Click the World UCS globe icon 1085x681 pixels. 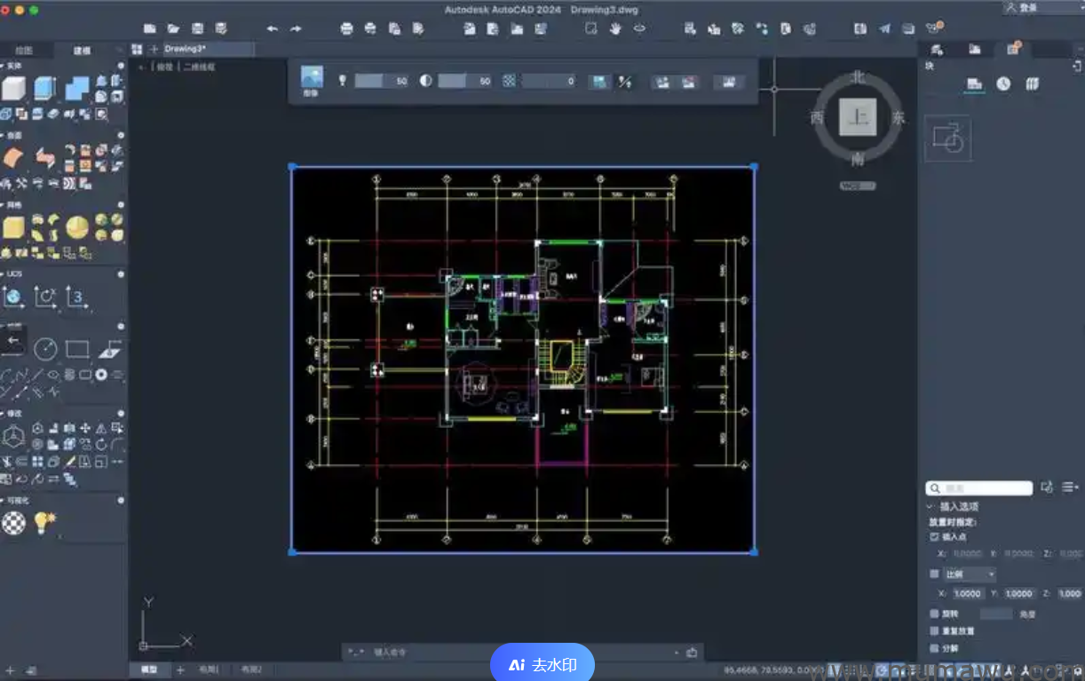(12, 297)
